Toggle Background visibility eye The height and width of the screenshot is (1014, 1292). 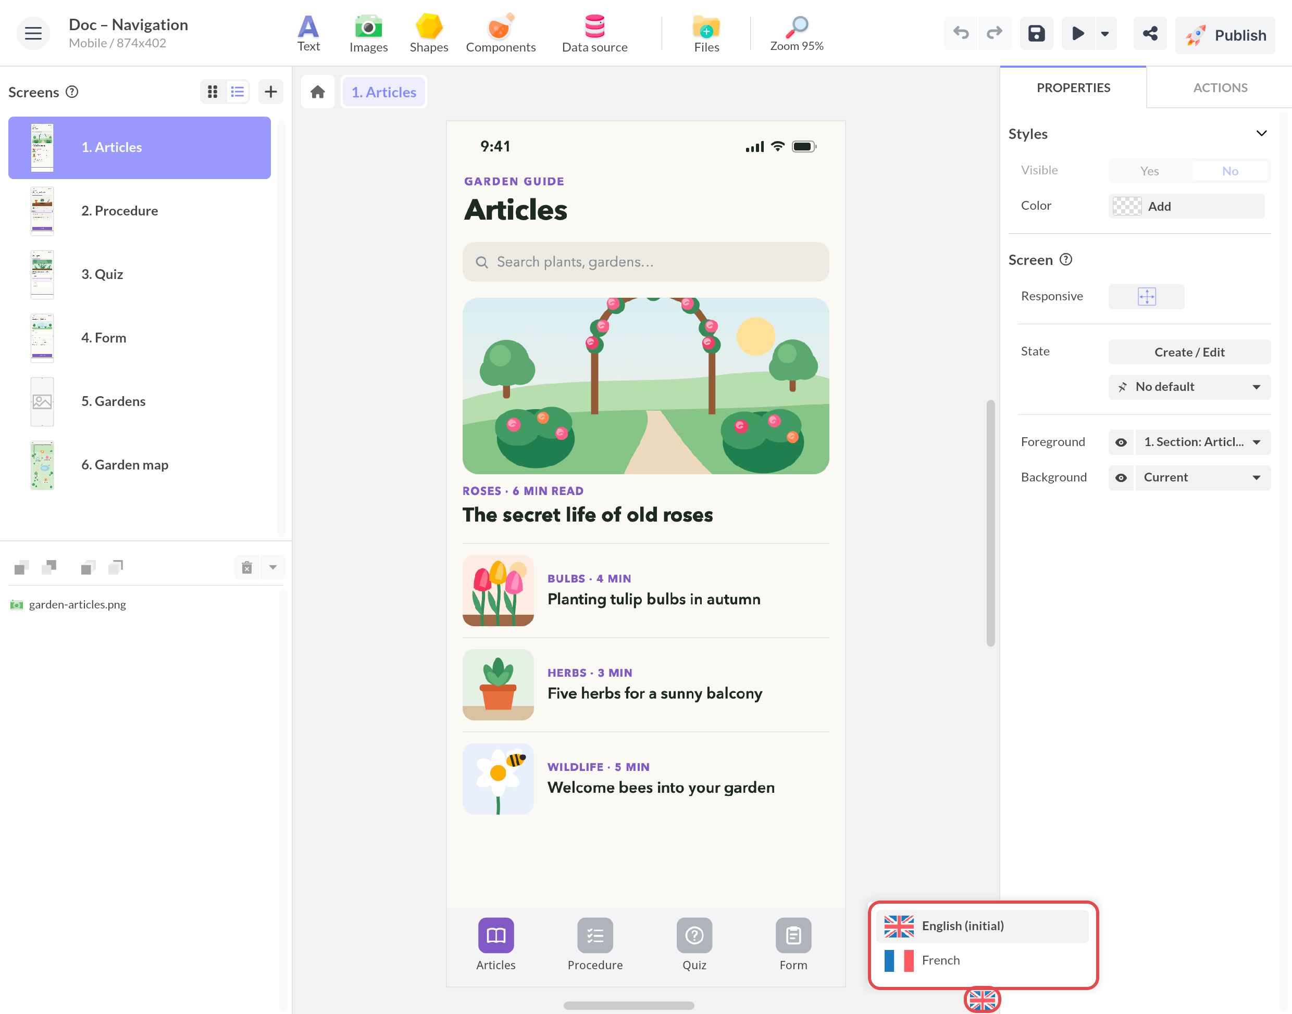[x=1120, y=478]
